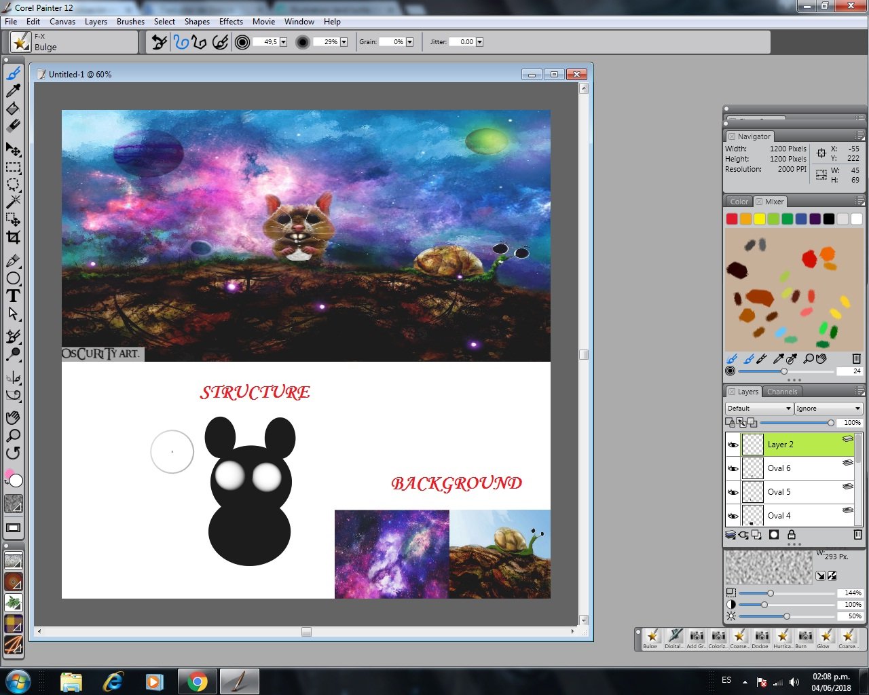Open the Default composite method dropdown
869x695 pixels.
pyautogui.click(x=759, y=409)
